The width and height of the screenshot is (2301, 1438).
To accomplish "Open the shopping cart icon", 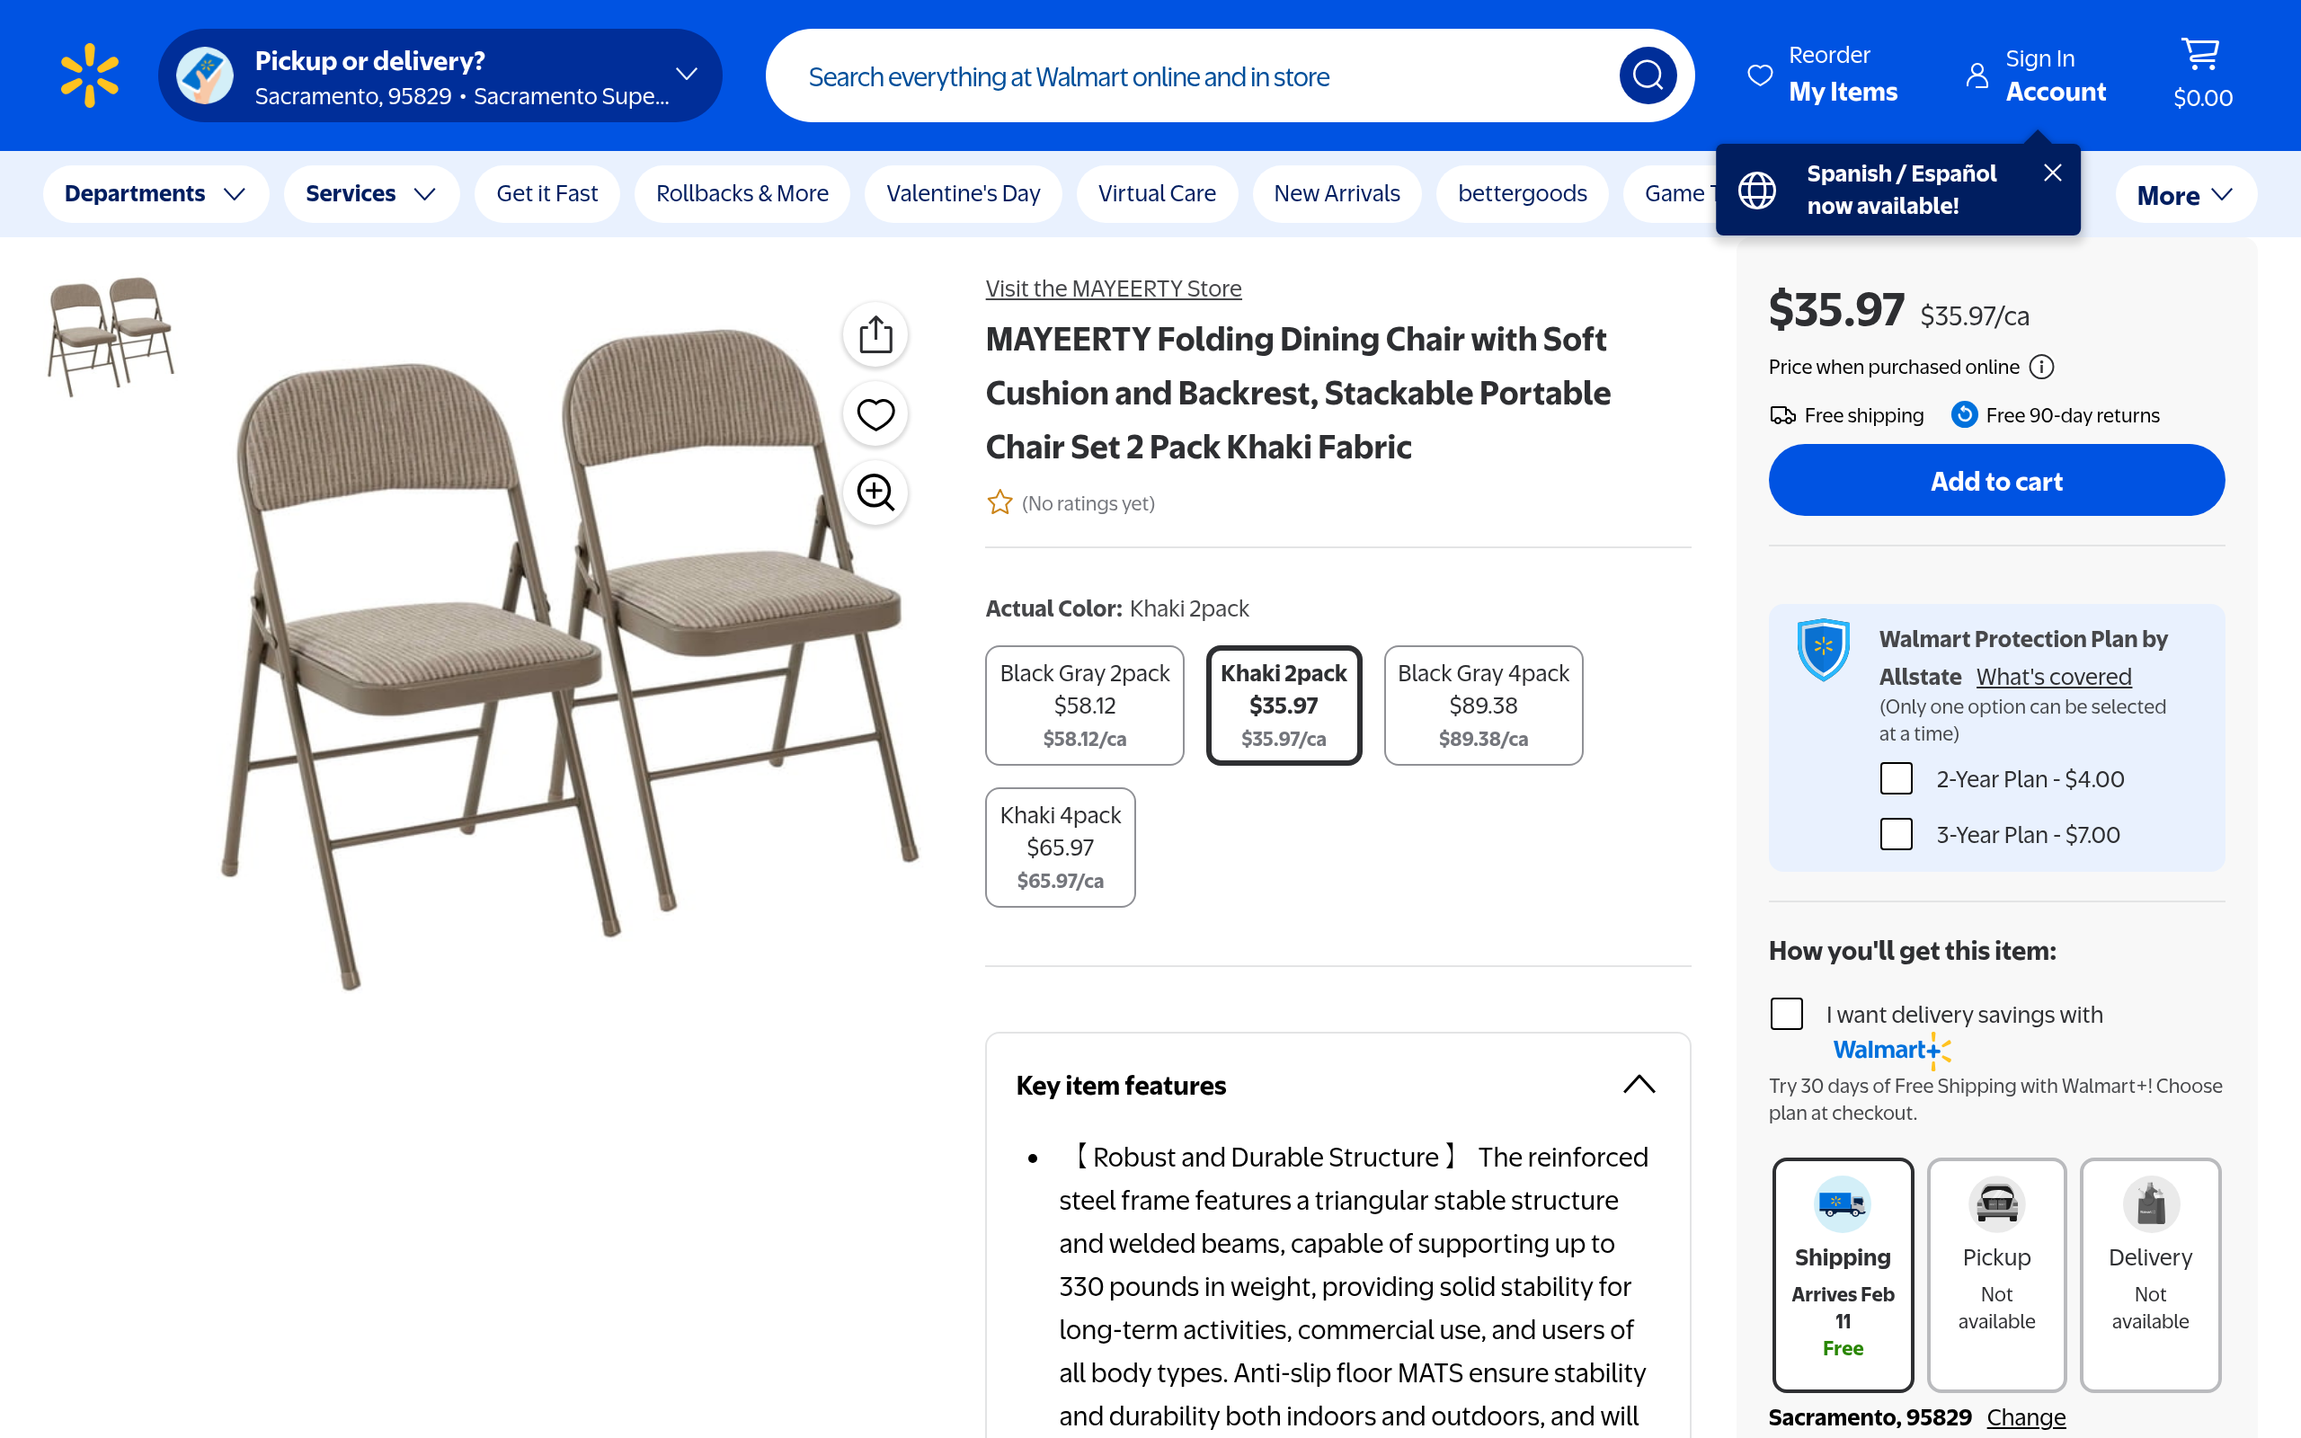I will point(2200,57).
